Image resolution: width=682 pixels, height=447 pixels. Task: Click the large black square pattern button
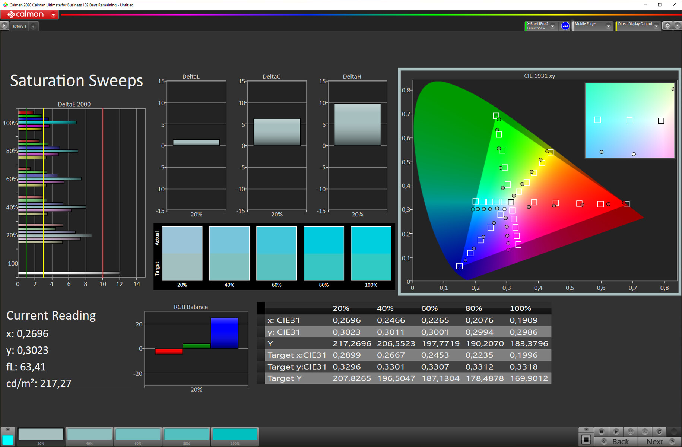[x=586, y=440]
